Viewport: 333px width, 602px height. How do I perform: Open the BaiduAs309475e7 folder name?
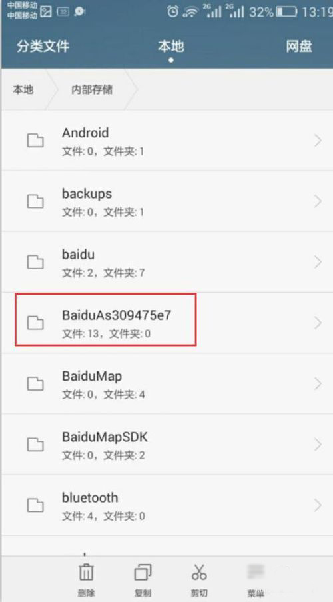click(117, 315)
